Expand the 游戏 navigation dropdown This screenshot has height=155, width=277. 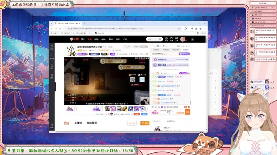[111, 39]
